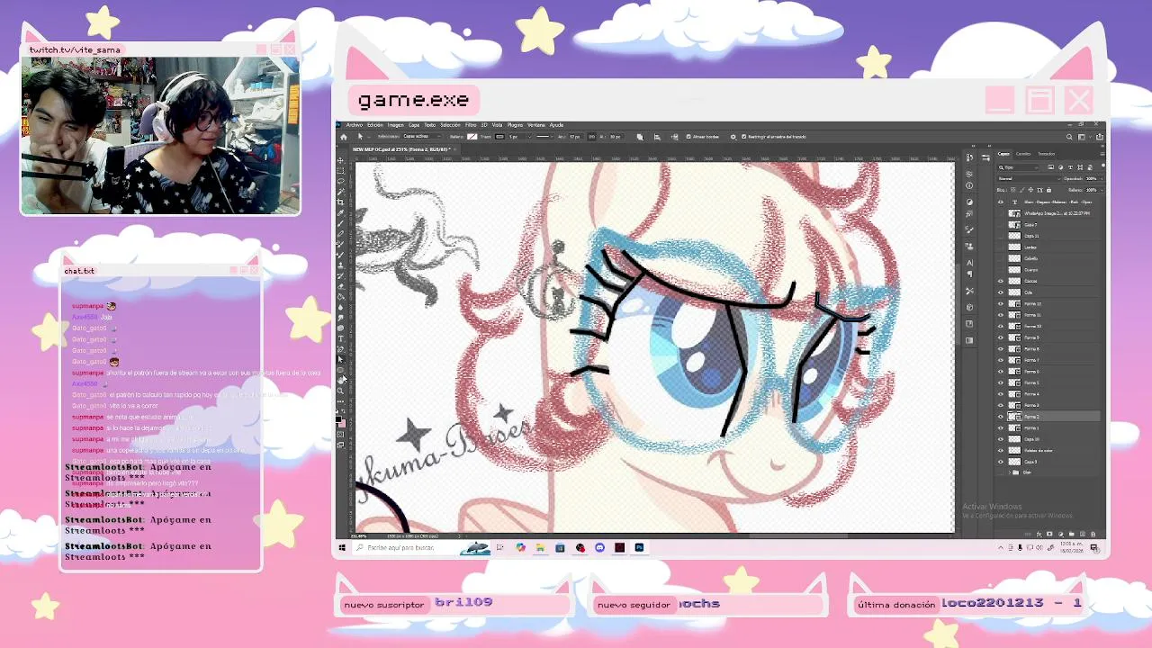The image size is (1152, 648).
Task: Click the canvas horizontal scrollbar
Action: (x=797, y=535)
